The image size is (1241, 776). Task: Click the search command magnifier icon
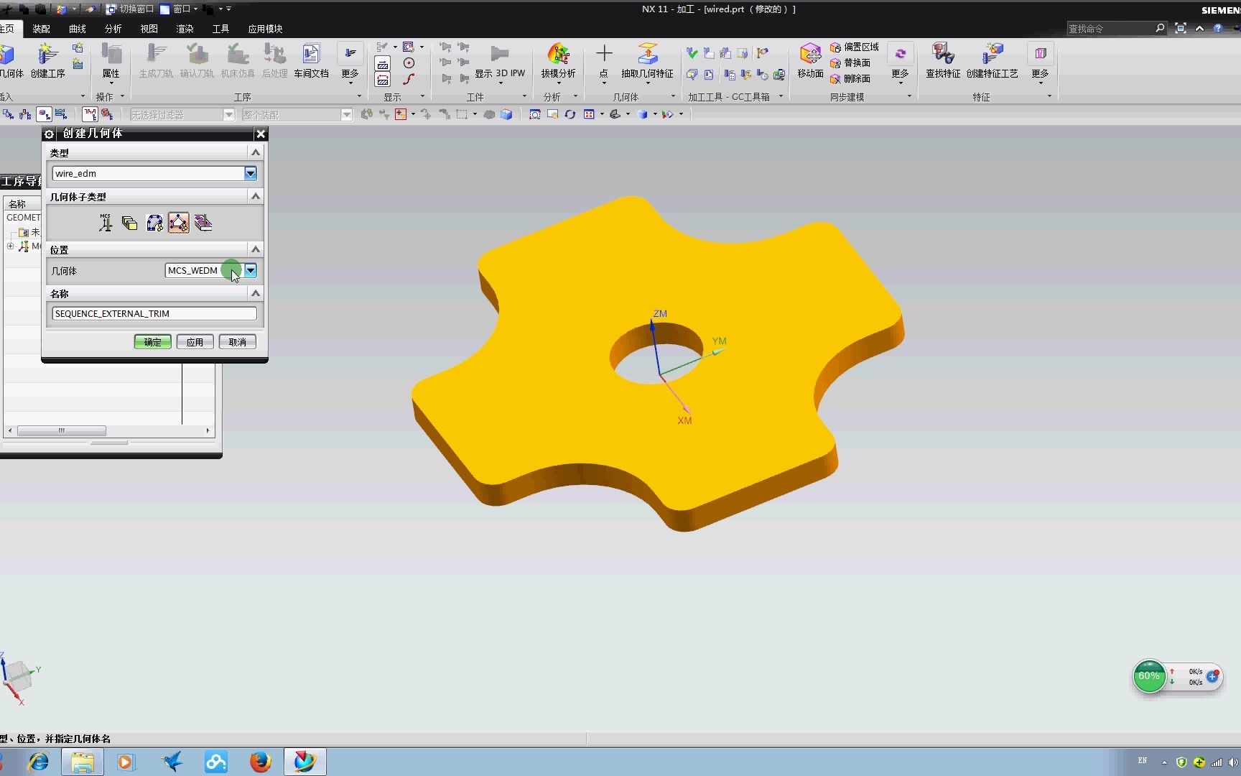(1160, 28)
